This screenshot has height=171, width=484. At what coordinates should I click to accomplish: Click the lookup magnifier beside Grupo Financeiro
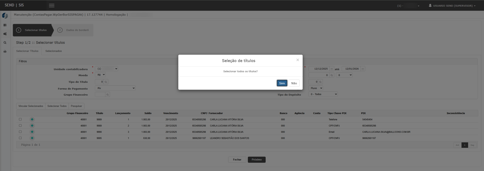click(x=107, y=95)
